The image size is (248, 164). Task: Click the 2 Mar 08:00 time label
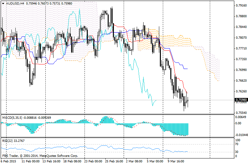(x=134, y=161)
